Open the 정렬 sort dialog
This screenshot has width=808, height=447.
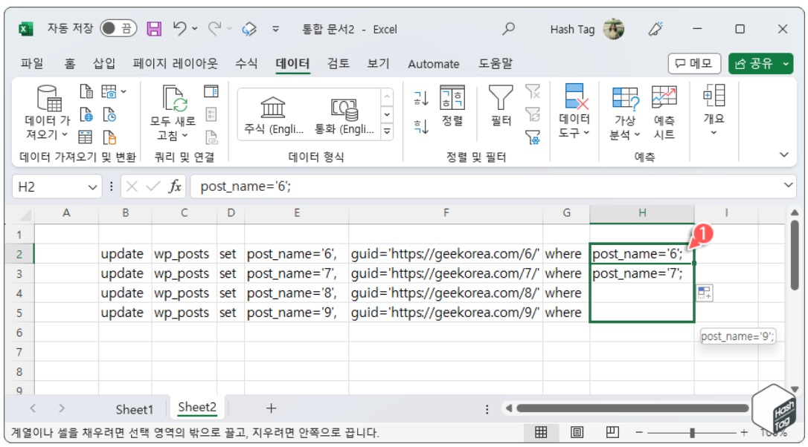point(452,106)
